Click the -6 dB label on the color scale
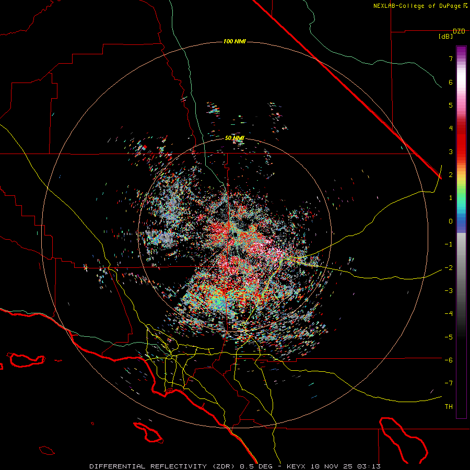The image size is (470, 470). (449, 360)
